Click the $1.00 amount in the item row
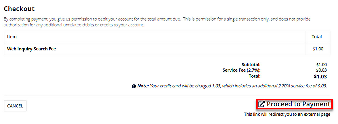Image resolution: width=338 pixels, height=124 pixels. point(318,49)
